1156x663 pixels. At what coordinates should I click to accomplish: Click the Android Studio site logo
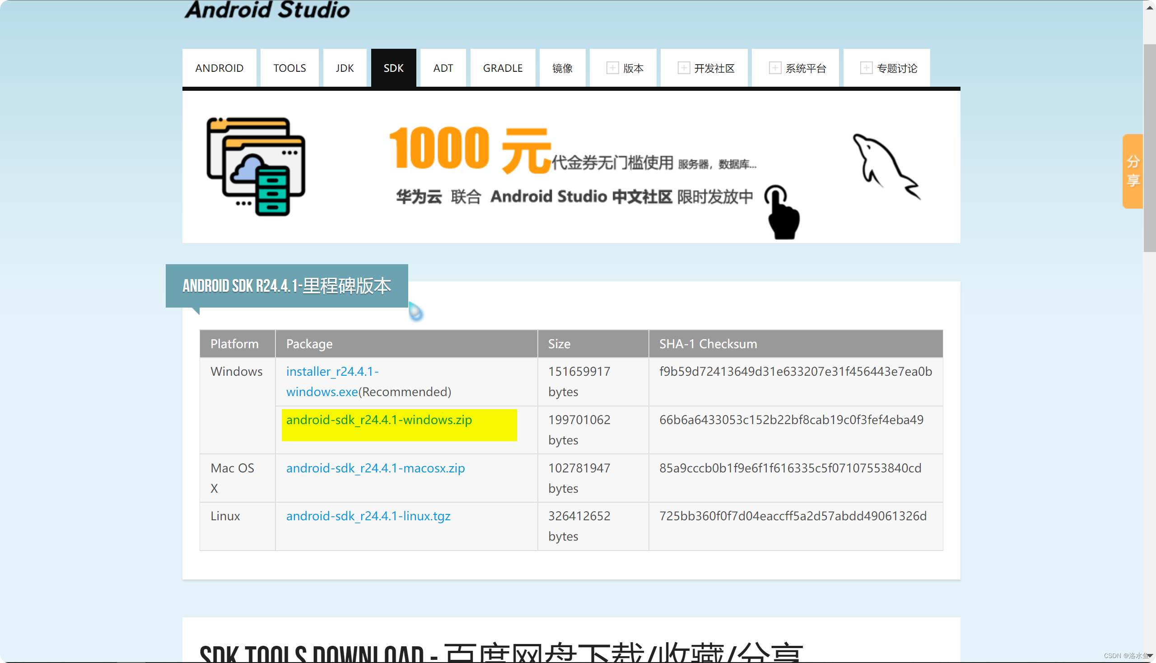[267, 10]
